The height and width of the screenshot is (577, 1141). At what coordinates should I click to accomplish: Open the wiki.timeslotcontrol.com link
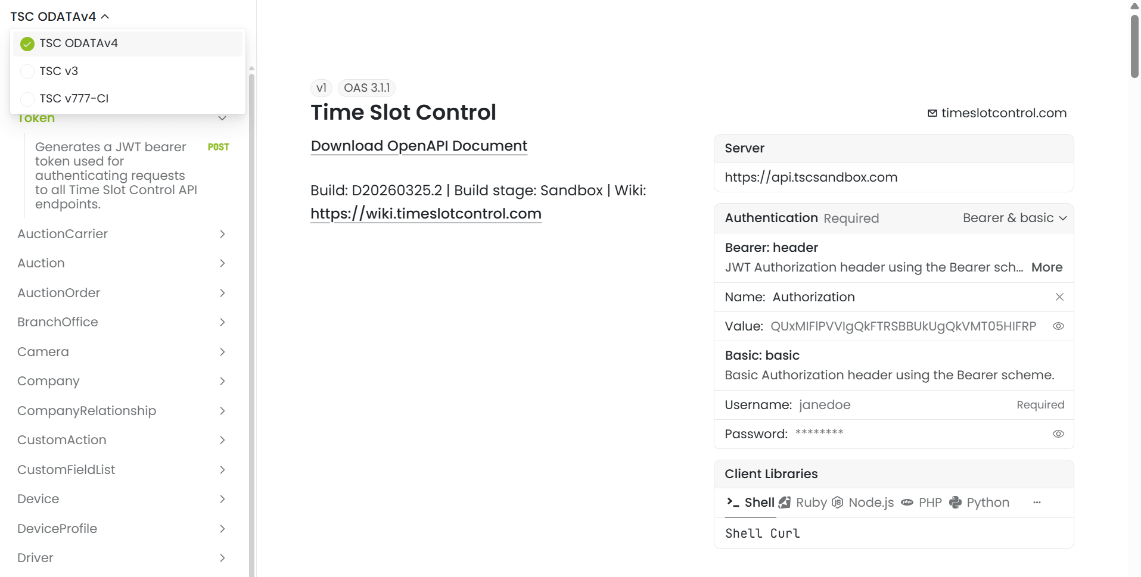(x=425, y=214)
